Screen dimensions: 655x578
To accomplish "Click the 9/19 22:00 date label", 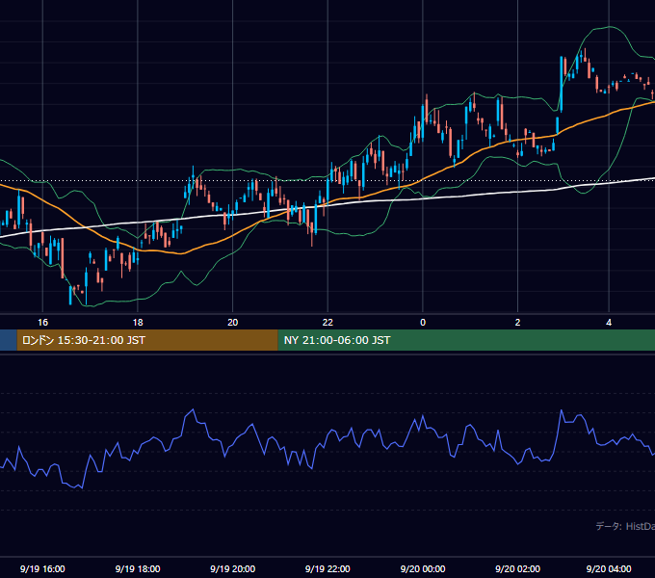I will pos(327,568).
